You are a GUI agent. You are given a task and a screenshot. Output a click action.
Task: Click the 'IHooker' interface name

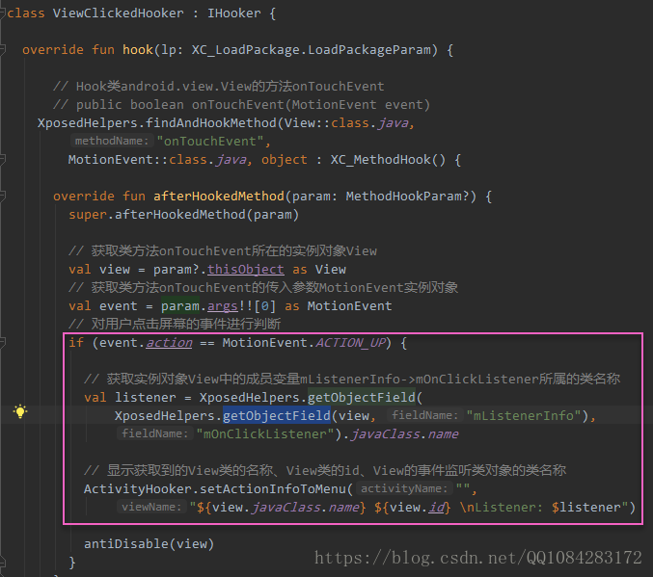point(234,13)
